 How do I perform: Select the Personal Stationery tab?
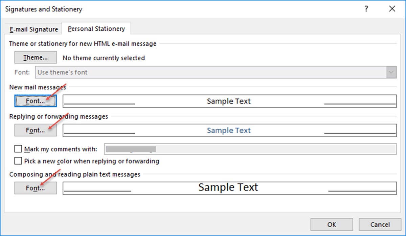coord(96,29)
